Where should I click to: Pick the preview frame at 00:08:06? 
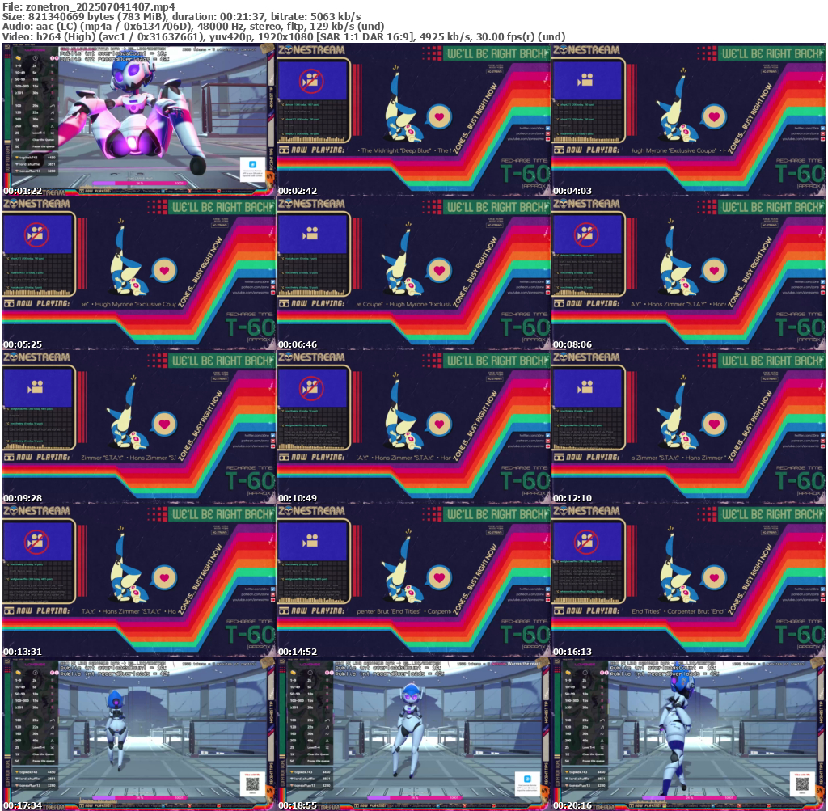[688, 273]
